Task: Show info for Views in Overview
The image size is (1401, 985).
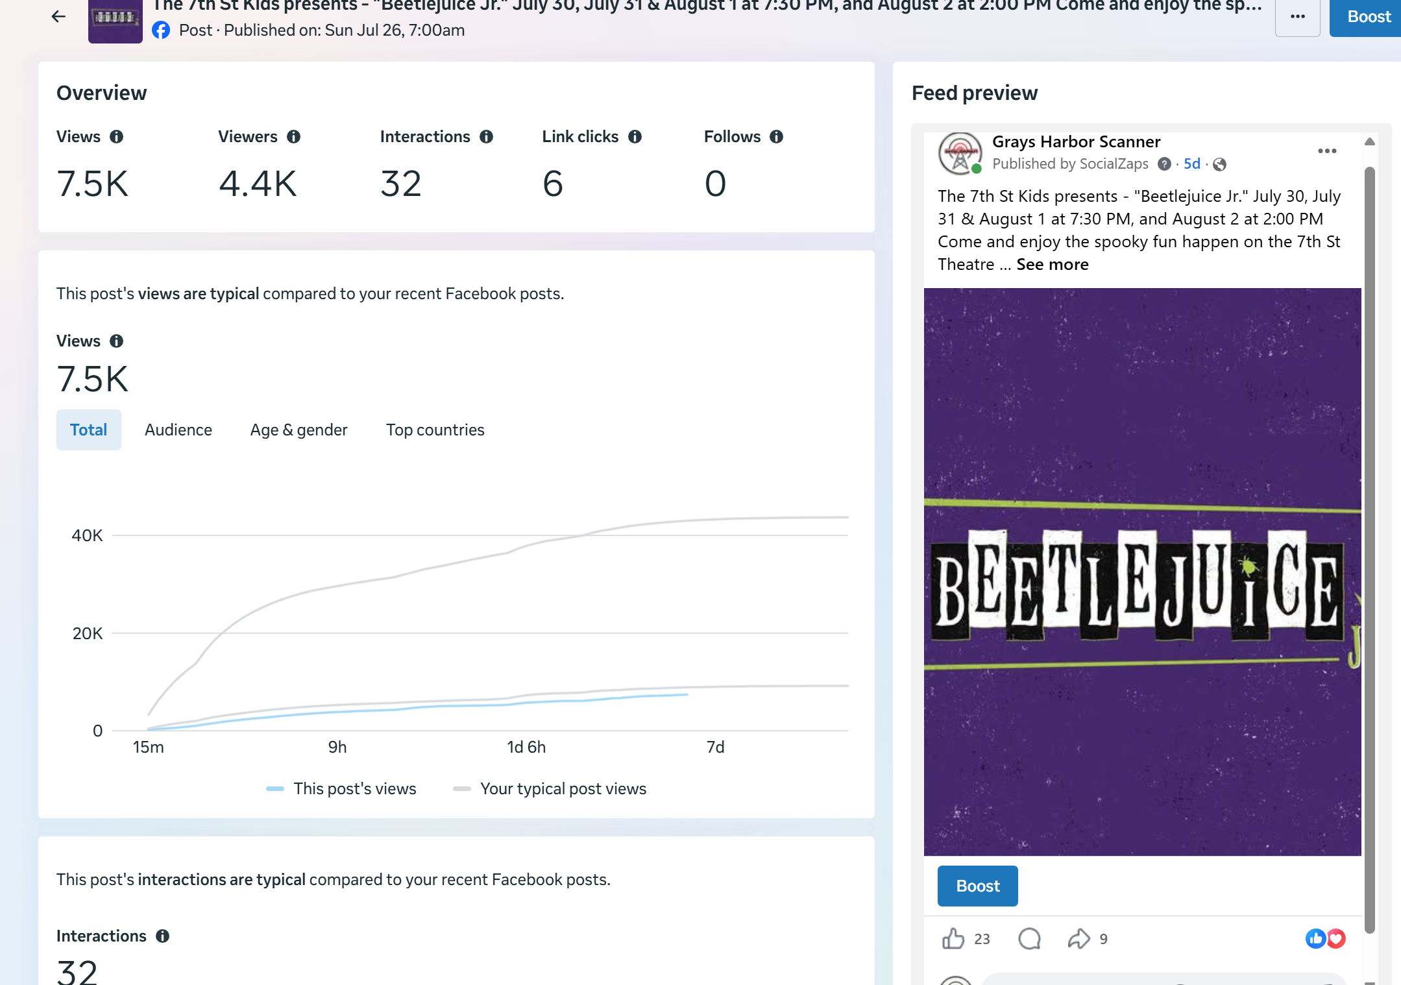Action: click(117, 137)
